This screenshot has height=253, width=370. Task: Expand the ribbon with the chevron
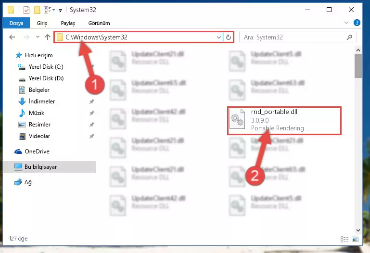[x=346, y=23]
